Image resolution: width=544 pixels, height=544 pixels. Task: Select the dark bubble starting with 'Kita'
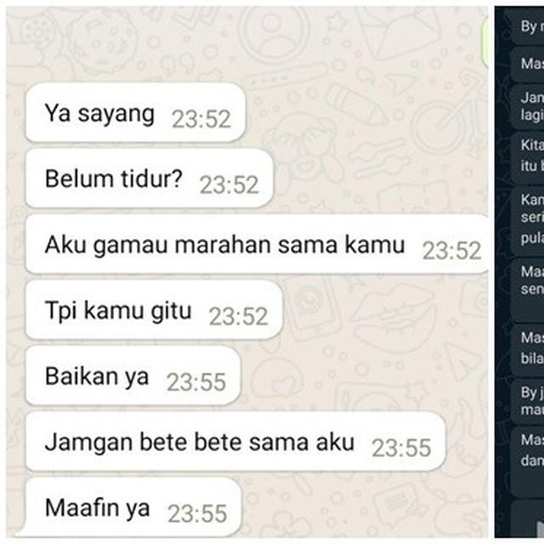[x=527, y=156]
